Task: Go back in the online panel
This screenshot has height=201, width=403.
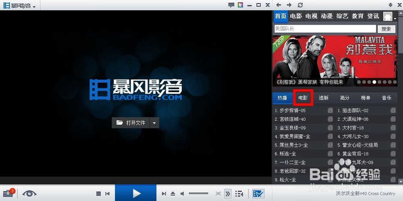Action: click(x=278, y=5)
